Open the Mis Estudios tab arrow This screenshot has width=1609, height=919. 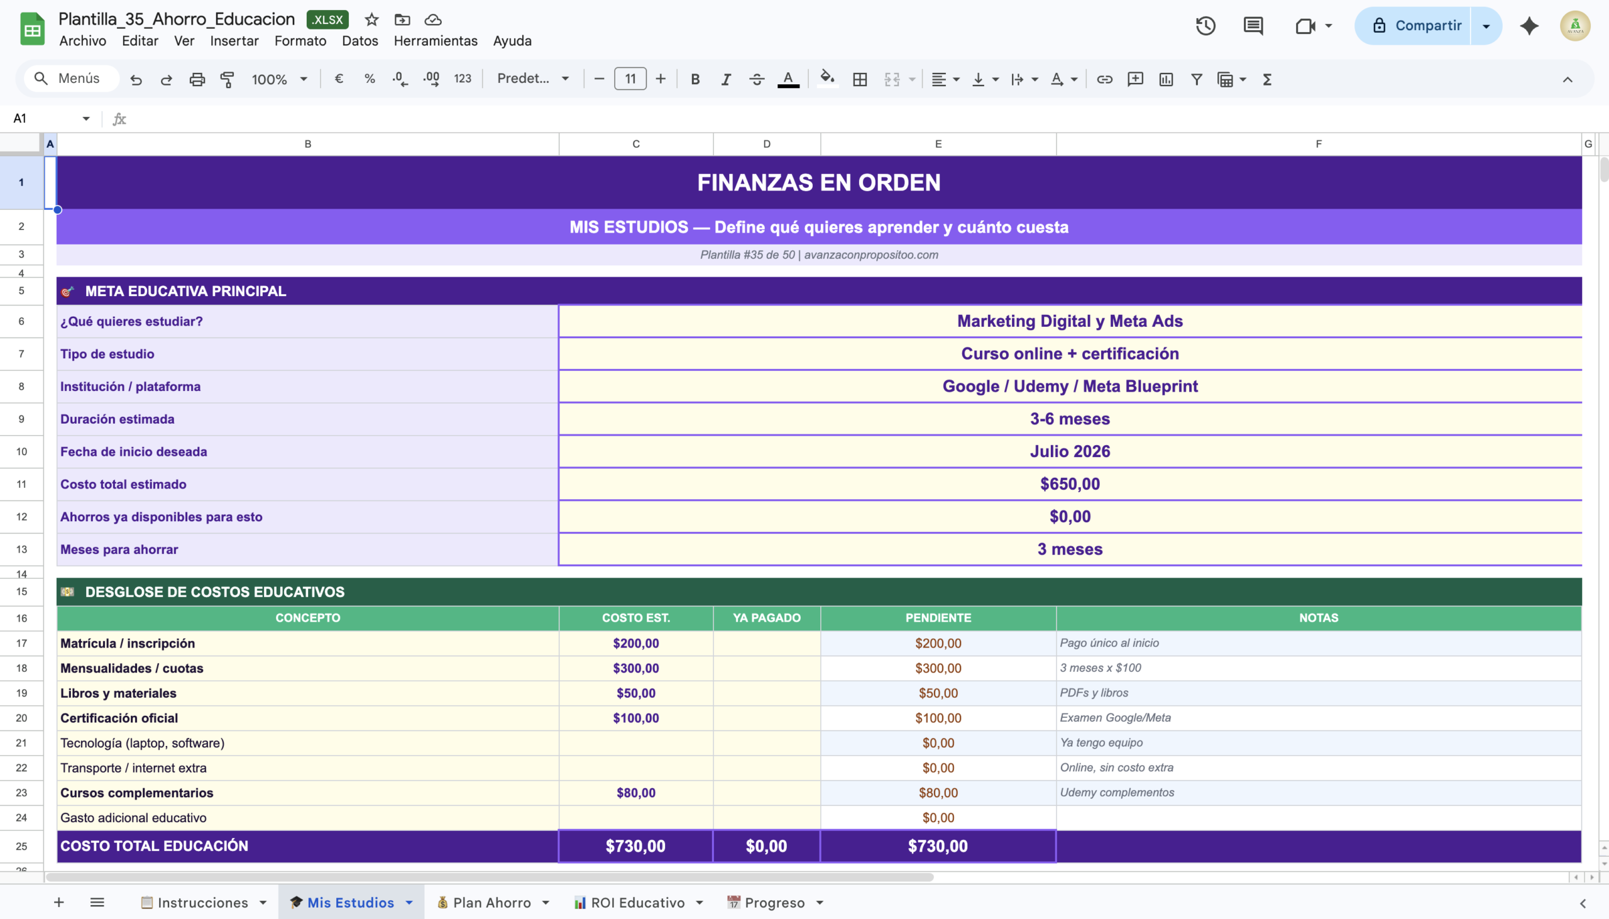click(410, 903)
